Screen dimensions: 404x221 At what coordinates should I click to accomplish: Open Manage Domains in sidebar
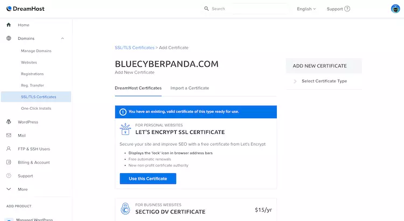click(36, 51)
